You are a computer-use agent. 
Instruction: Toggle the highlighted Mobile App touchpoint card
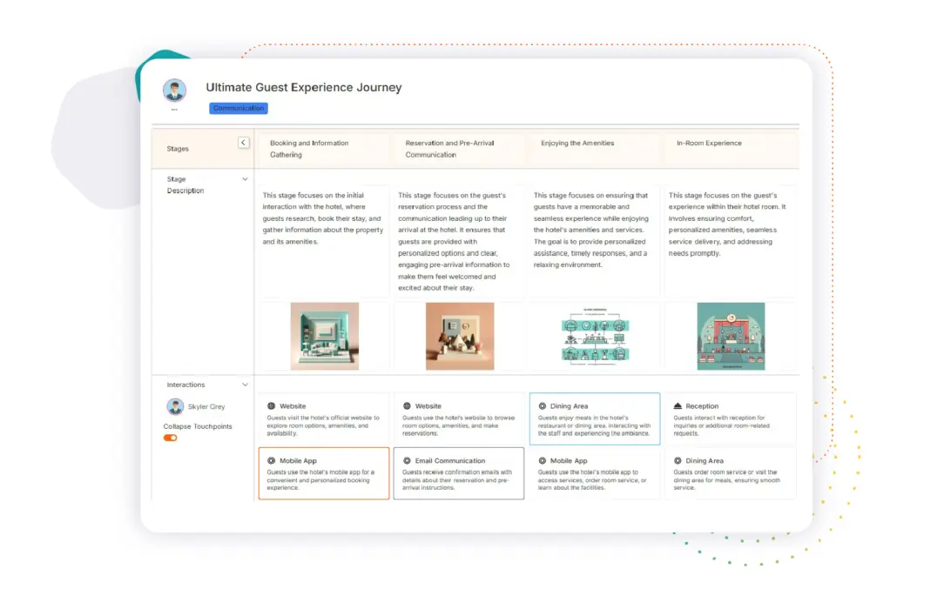pos(324,473)
